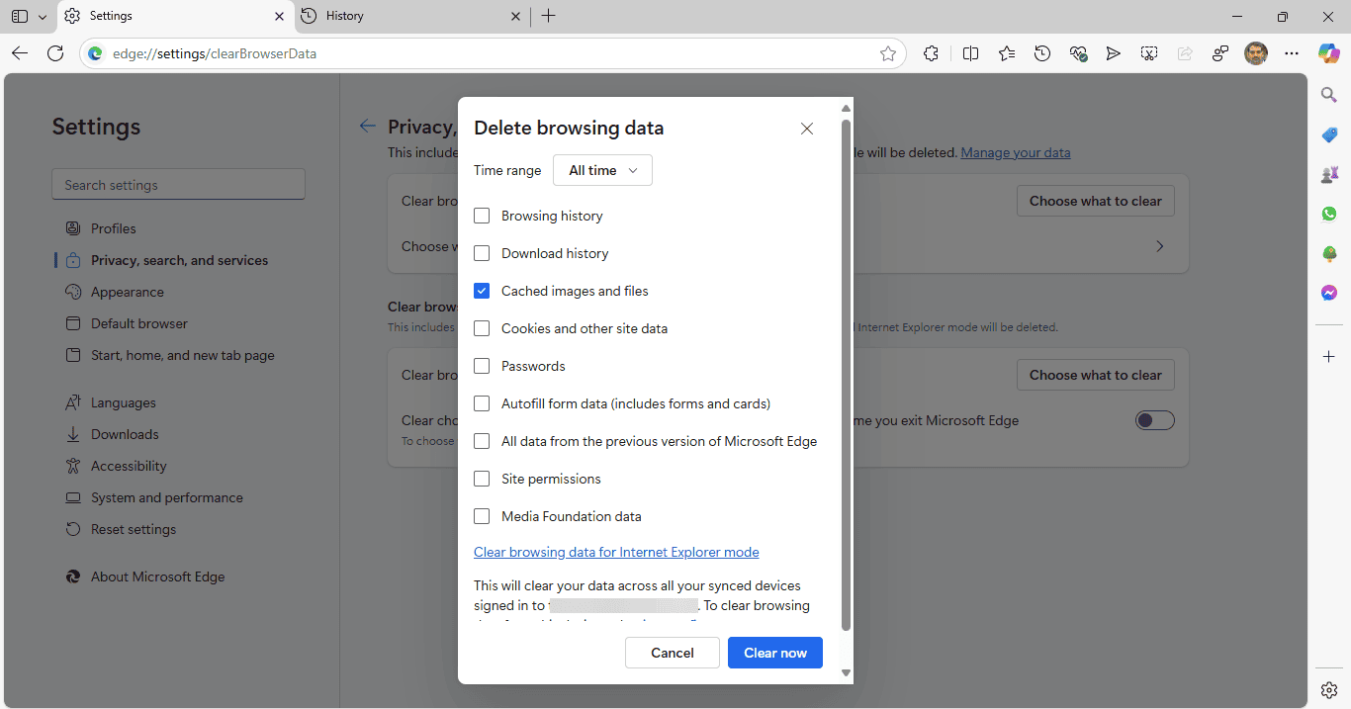Click the address bar URL
The height and width of the screenshot is (709, 1351).
point(215,53)
